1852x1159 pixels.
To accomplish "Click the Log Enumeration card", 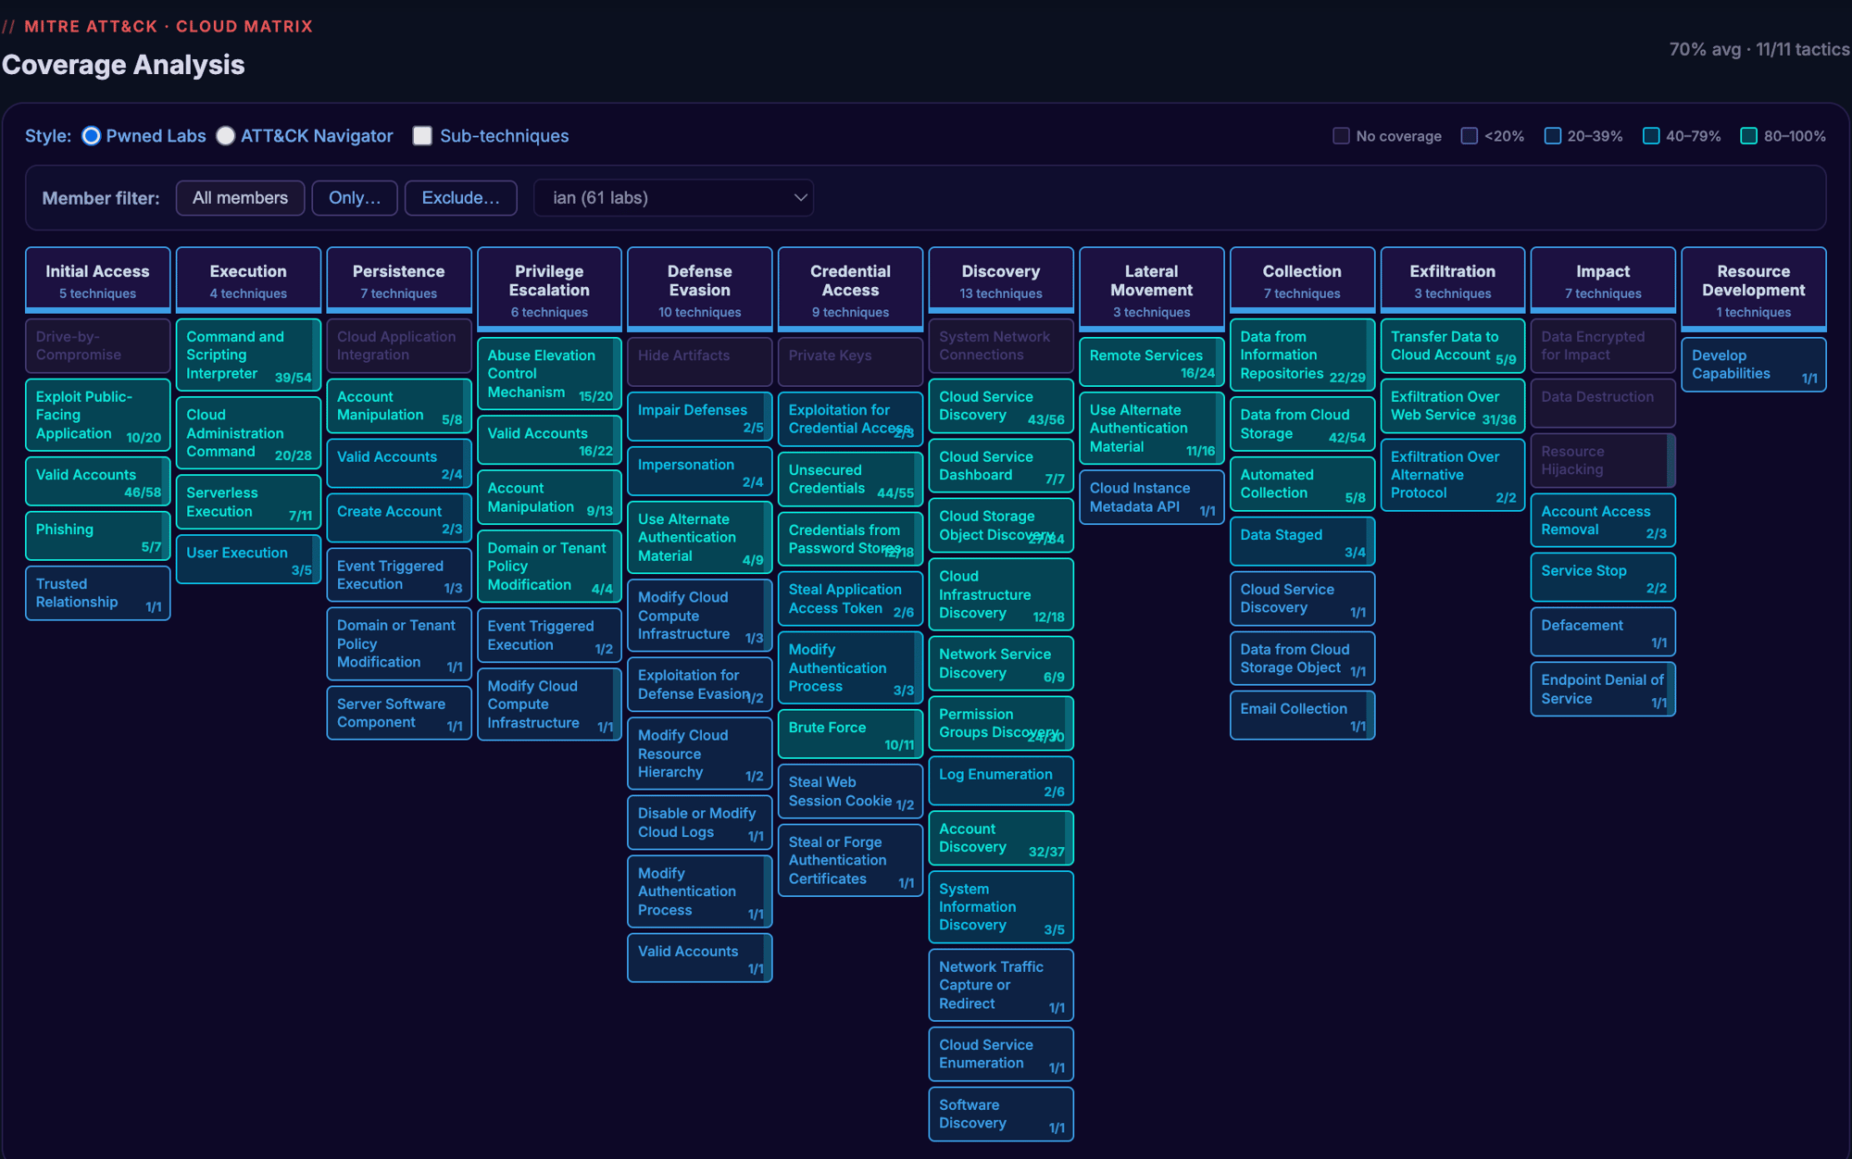I will [x=1001, y=781].
